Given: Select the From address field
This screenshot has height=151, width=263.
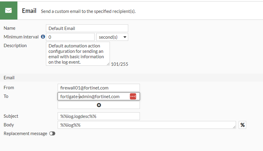Looking at the screenshot, I should tap(98, 88).
